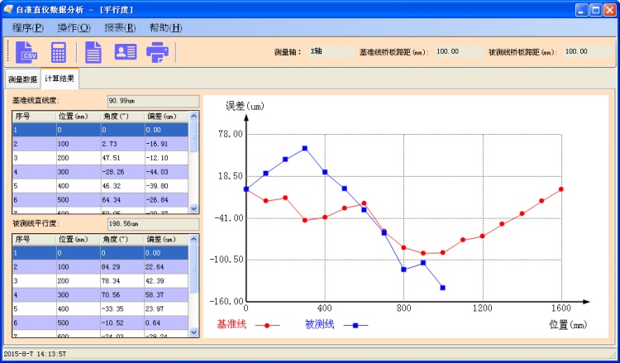
Task: Click the 基准线直线度 value field
Action: coord(152,101)
